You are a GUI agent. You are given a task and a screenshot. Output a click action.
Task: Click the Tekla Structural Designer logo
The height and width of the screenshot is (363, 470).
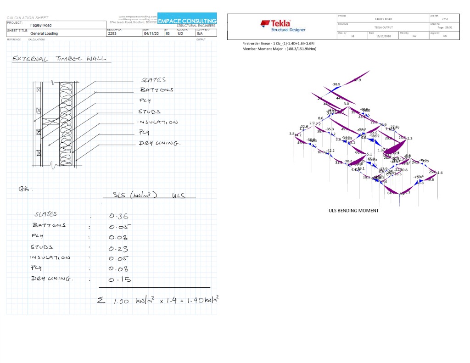tap(283, 26)
